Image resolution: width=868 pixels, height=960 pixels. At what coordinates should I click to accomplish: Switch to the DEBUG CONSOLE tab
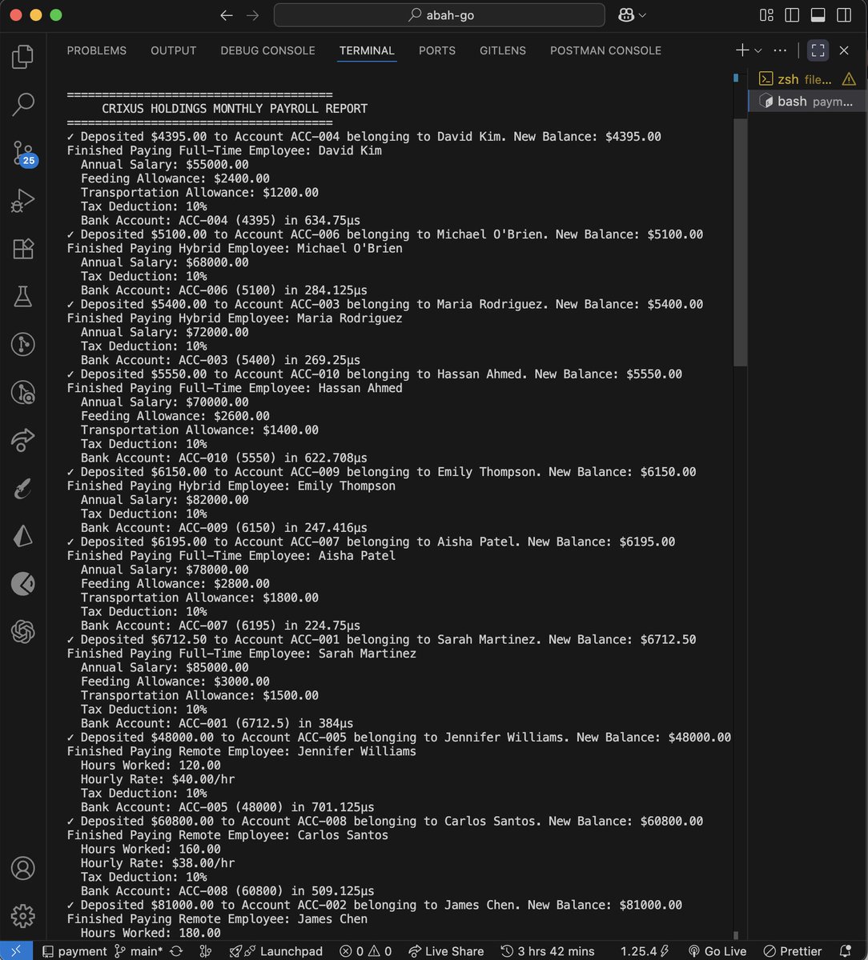pyautogui.click(x=267, y=50)
